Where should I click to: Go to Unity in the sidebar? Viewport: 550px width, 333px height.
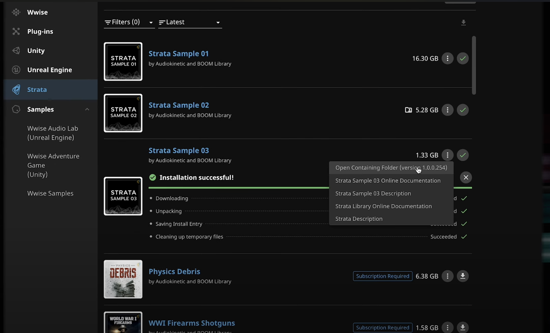[x=36, y=51]
